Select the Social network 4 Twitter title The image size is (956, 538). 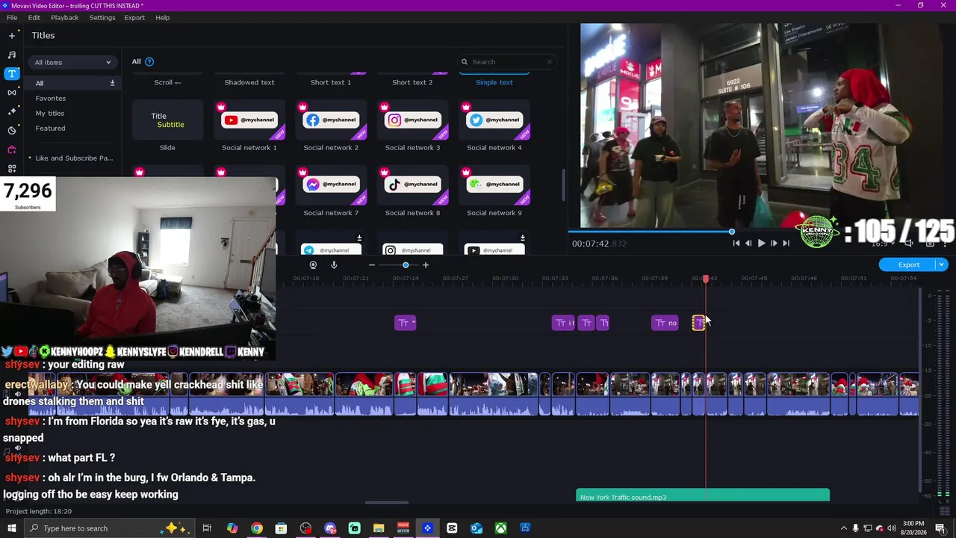click(494, 120)
